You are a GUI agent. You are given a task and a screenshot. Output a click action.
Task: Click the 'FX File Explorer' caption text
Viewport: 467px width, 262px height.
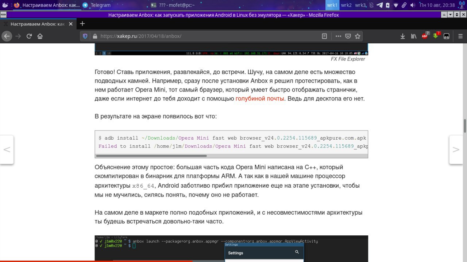point(348,59)
